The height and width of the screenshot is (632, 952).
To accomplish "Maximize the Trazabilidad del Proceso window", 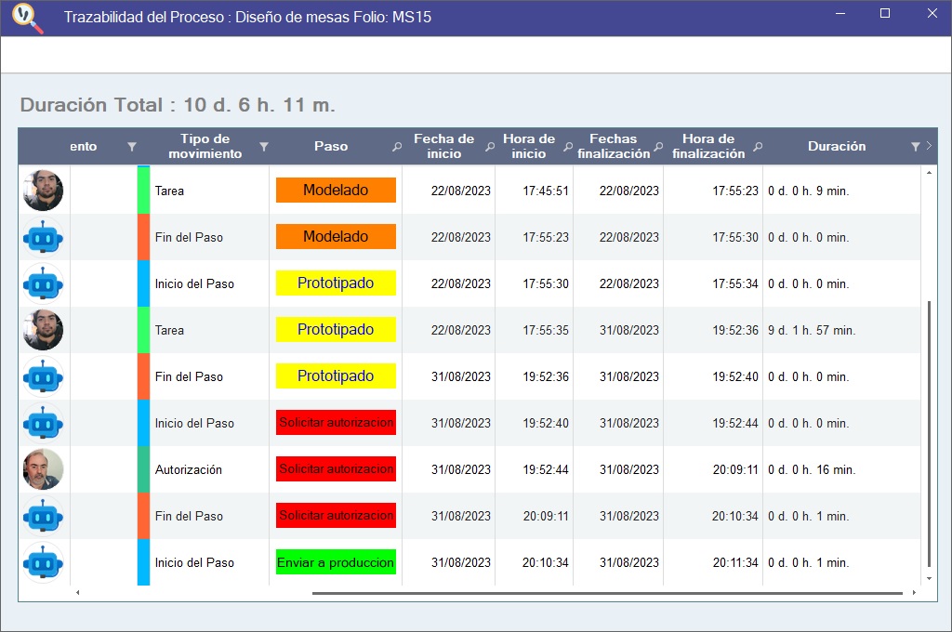I will pos(885,13).
